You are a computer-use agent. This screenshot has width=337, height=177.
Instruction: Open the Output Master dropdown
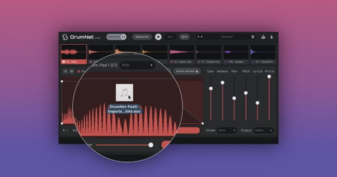(263, 130)
